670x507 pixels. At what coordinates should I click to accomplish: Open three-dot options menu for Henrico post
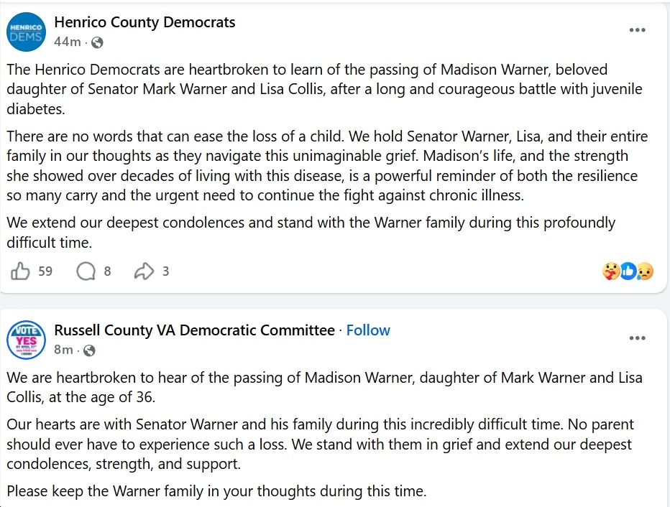pyautogui.click(x=637, y=30)
